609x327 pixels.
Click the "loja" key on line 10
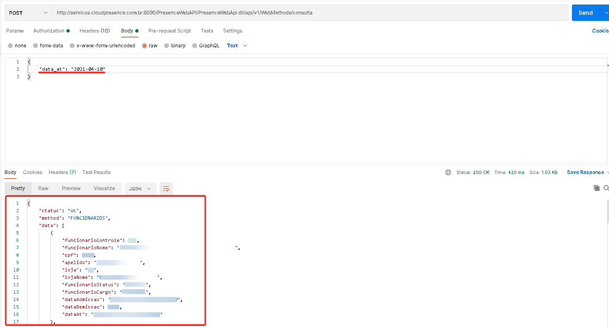[71, 270]
